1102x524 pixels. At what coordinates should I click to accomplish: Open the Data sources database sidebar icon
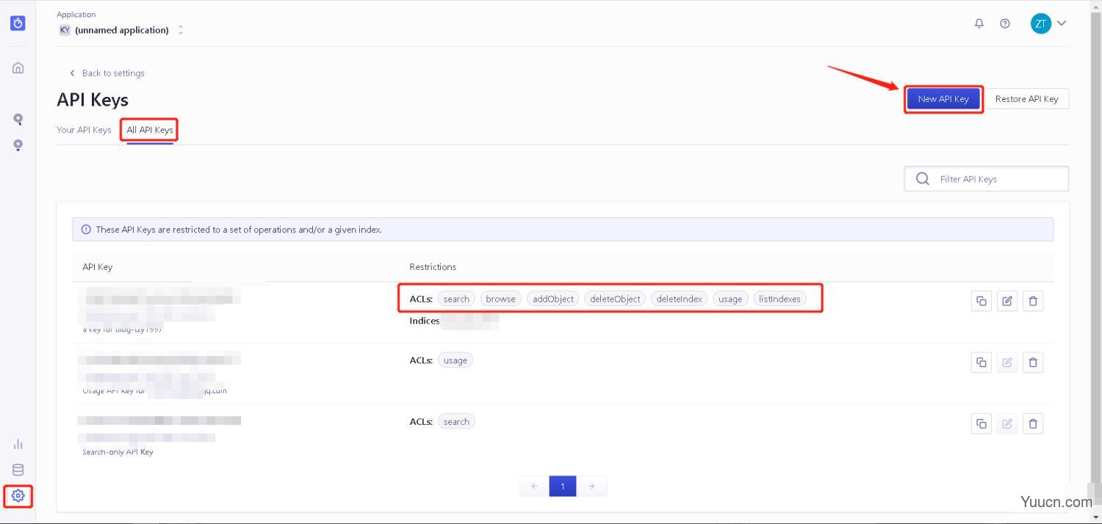[x=18, y=470]
